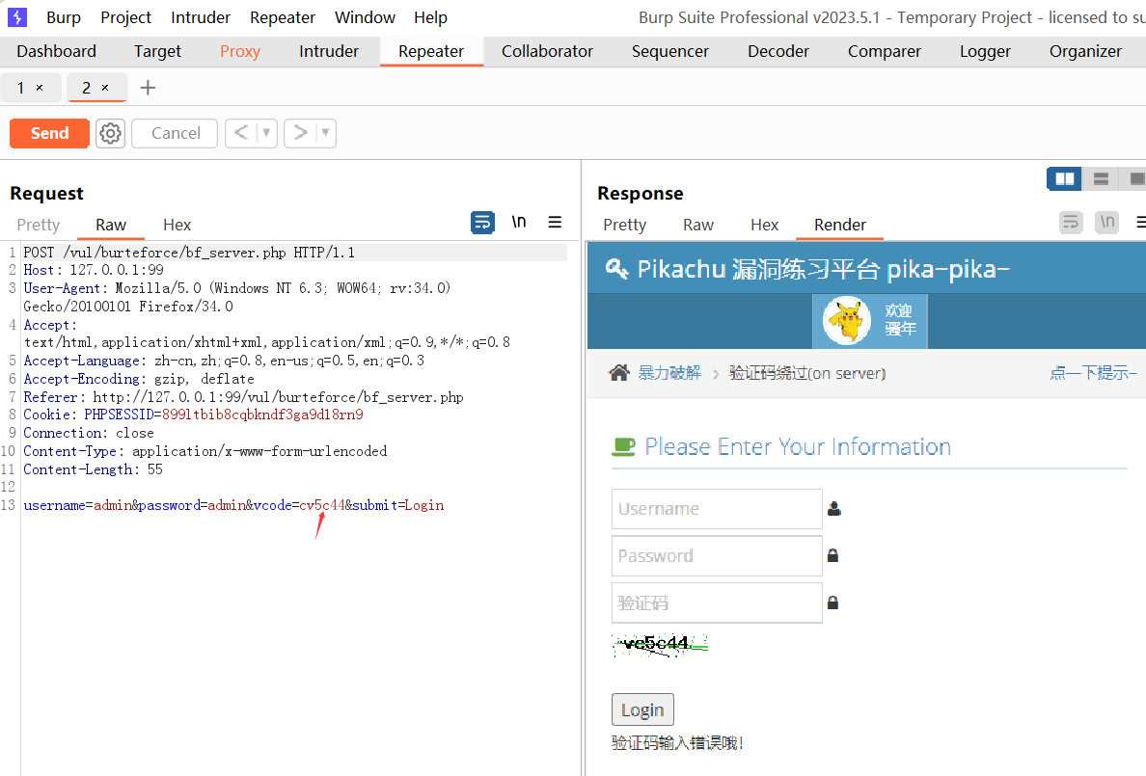Open the Repeater menu

[282, 17]
